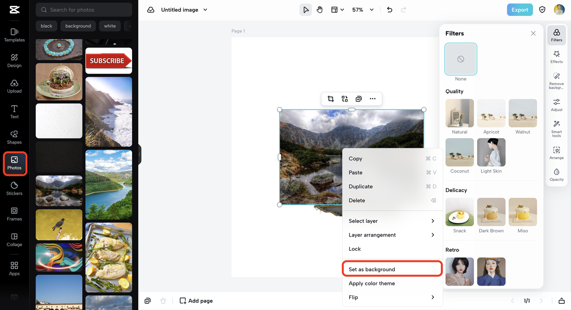Open the Shapes sidebar panel
Image resolution: width=571 pixels, height=310 pixels.
click(14, 138)
